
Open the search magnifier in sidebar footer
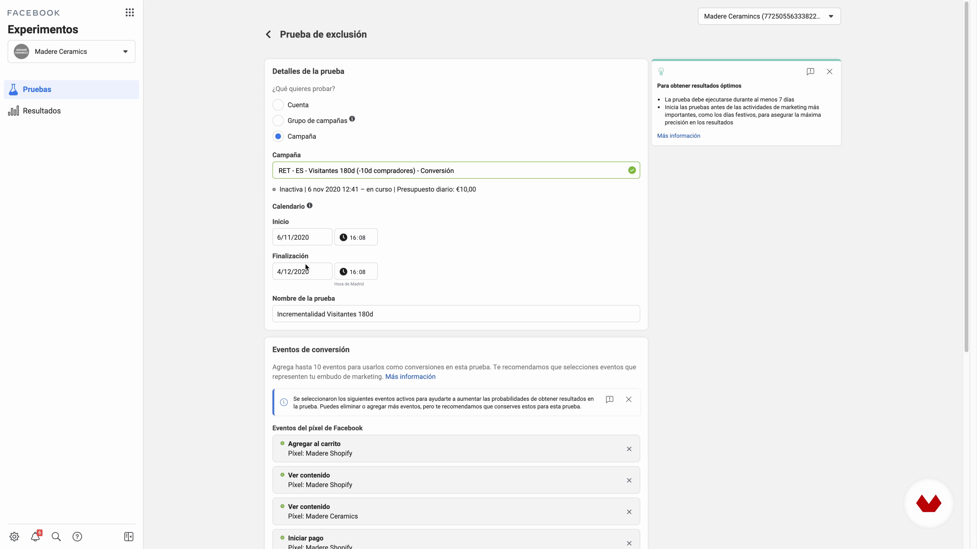pos(56,537)
